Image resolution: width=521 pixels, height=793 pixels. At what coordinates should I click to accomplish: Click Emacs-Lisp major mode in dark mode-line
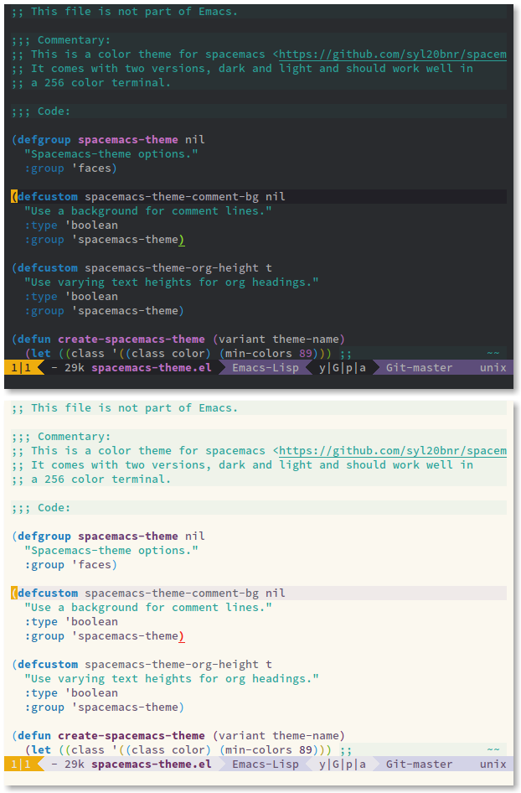coord(266,368)
